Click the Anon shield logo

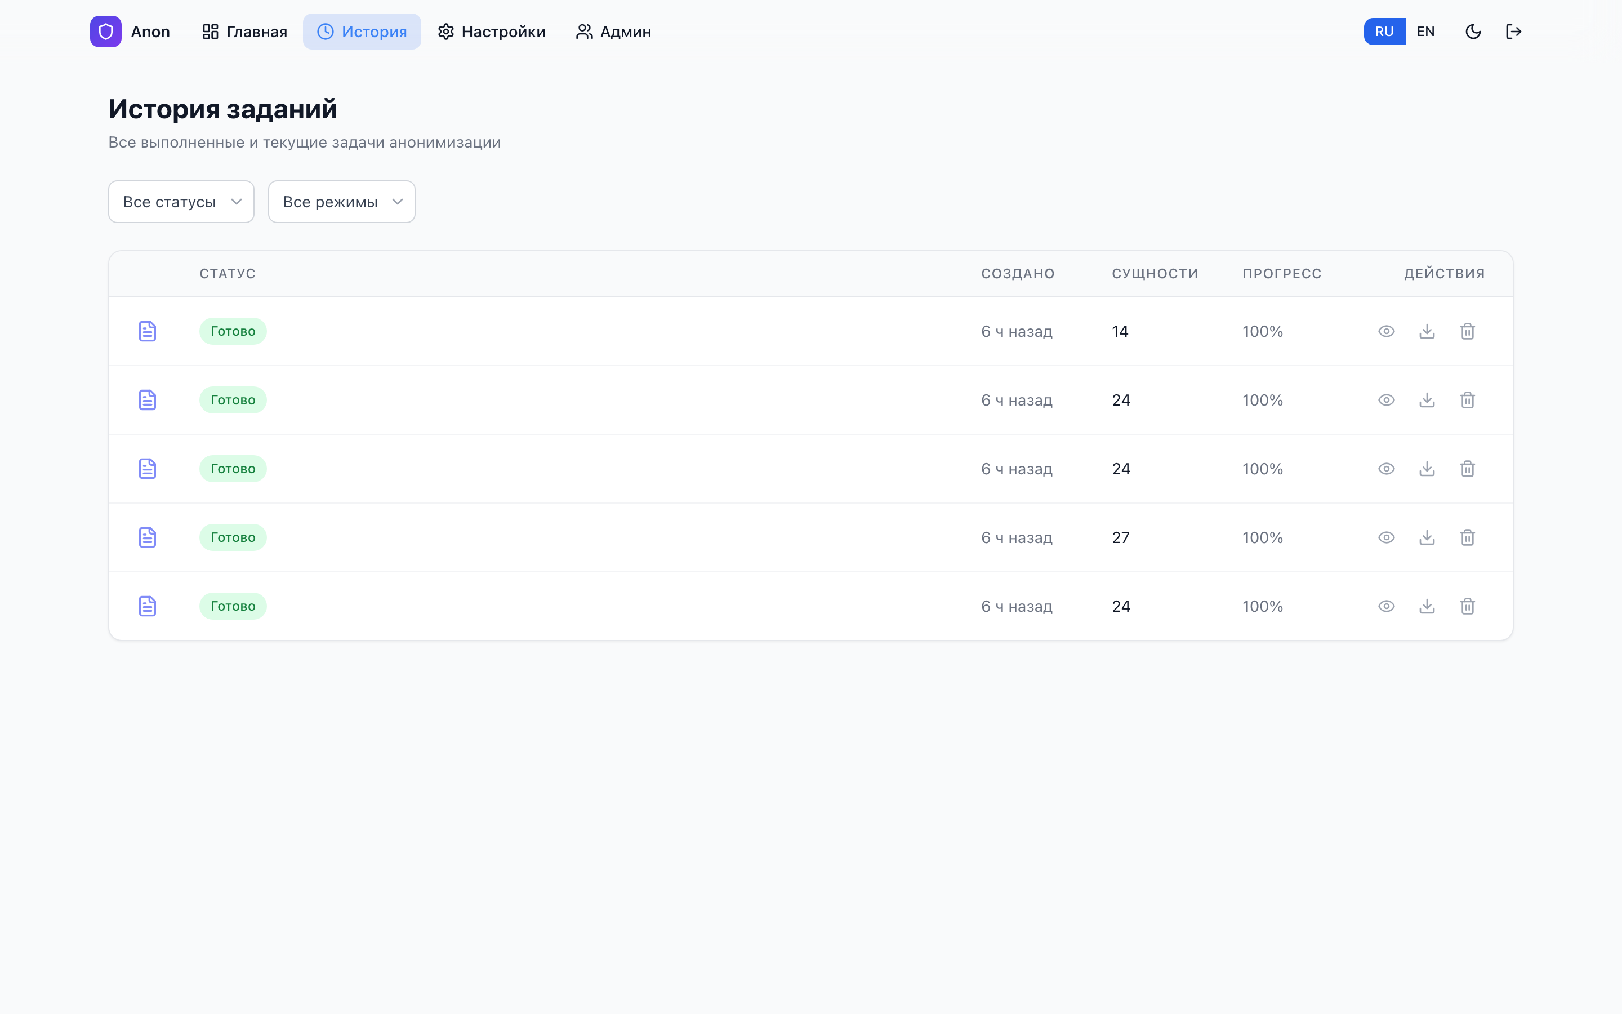point(106,32)
